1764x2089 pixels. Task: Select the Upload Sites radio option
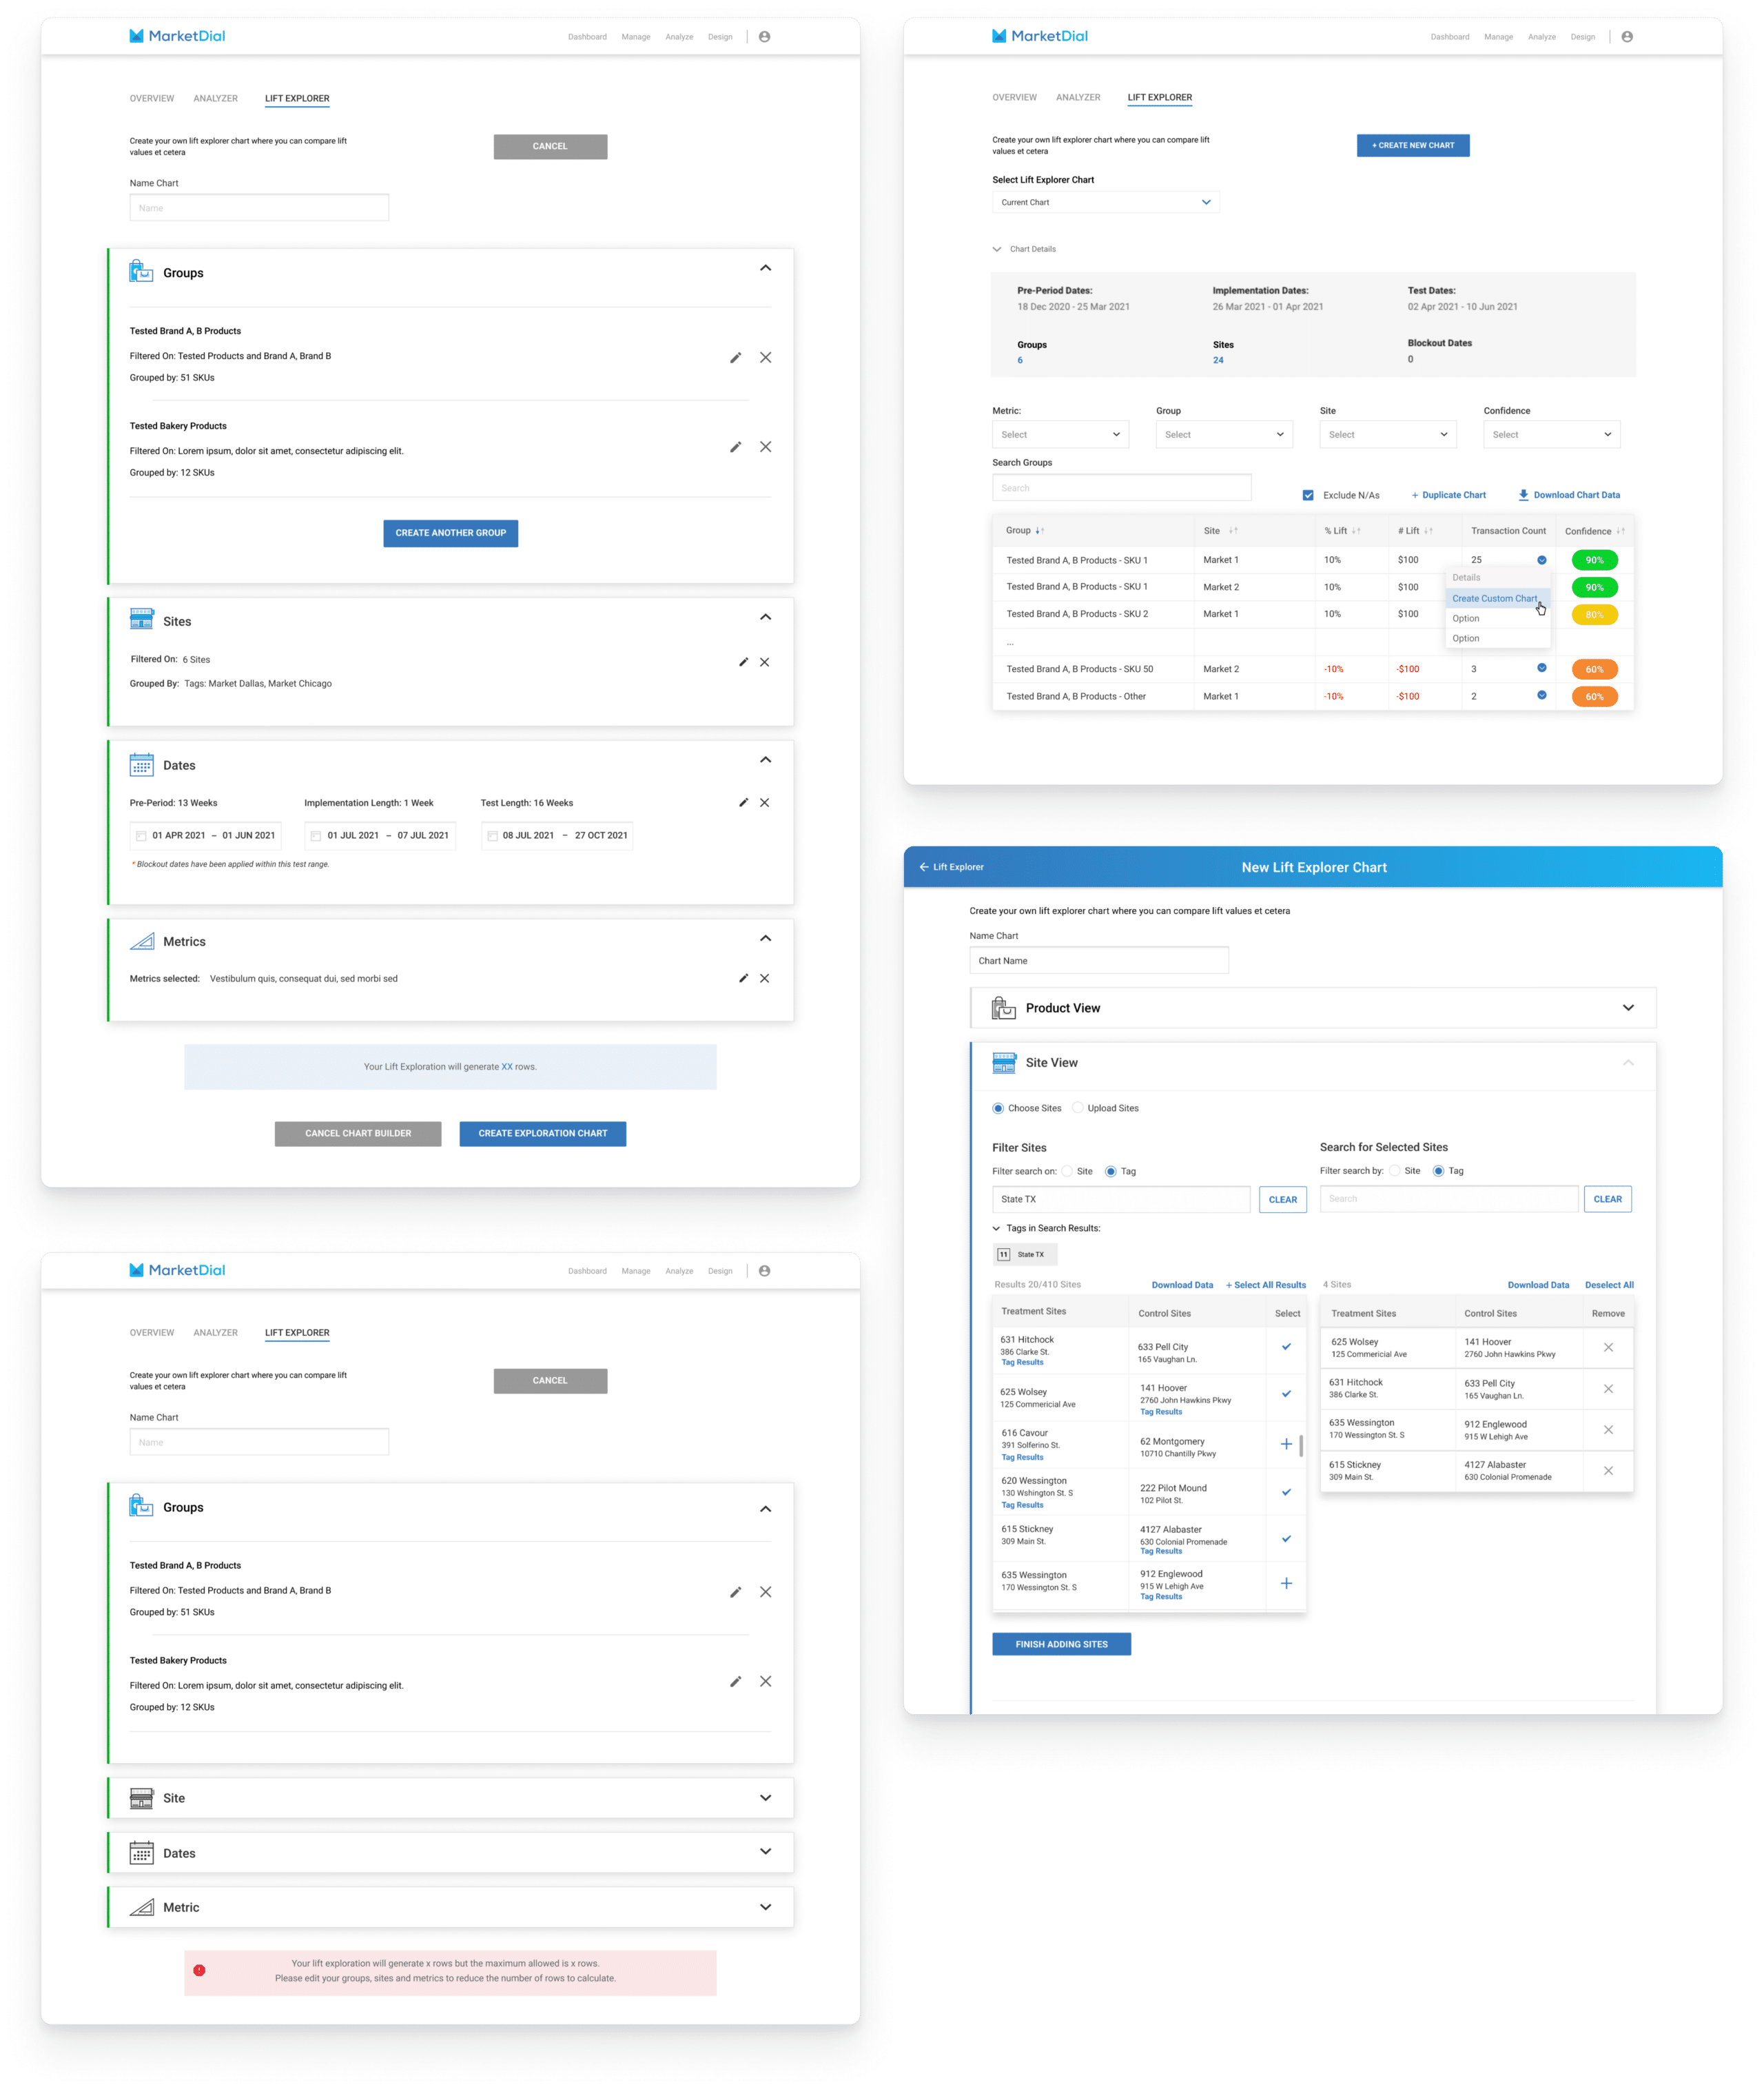(1077, 1108)
